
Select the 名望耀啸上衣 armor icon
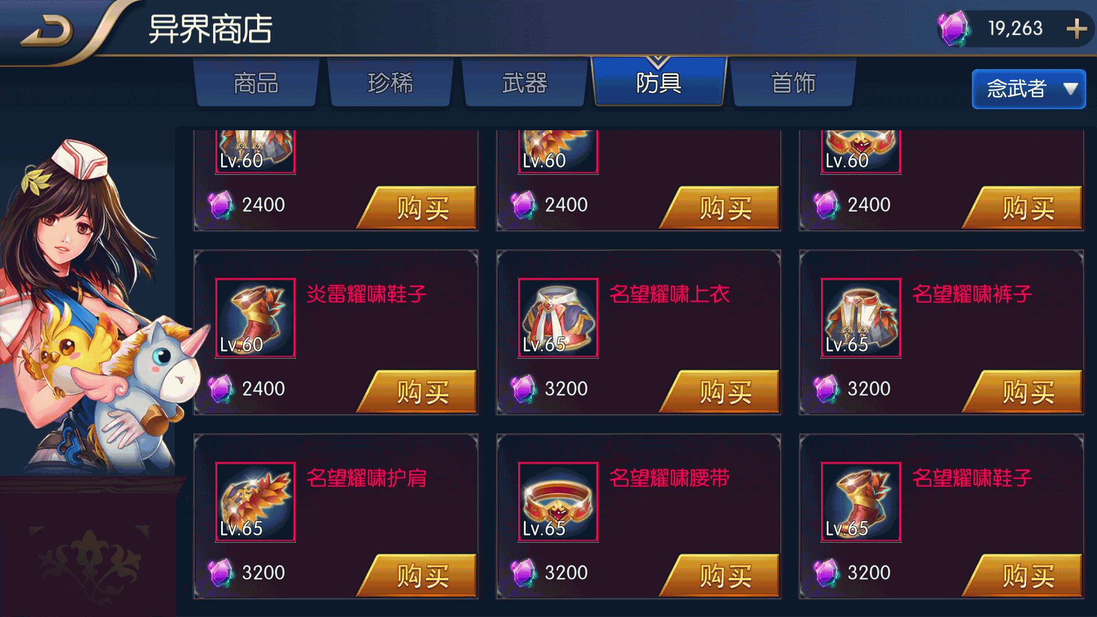(x=558, y=318)
